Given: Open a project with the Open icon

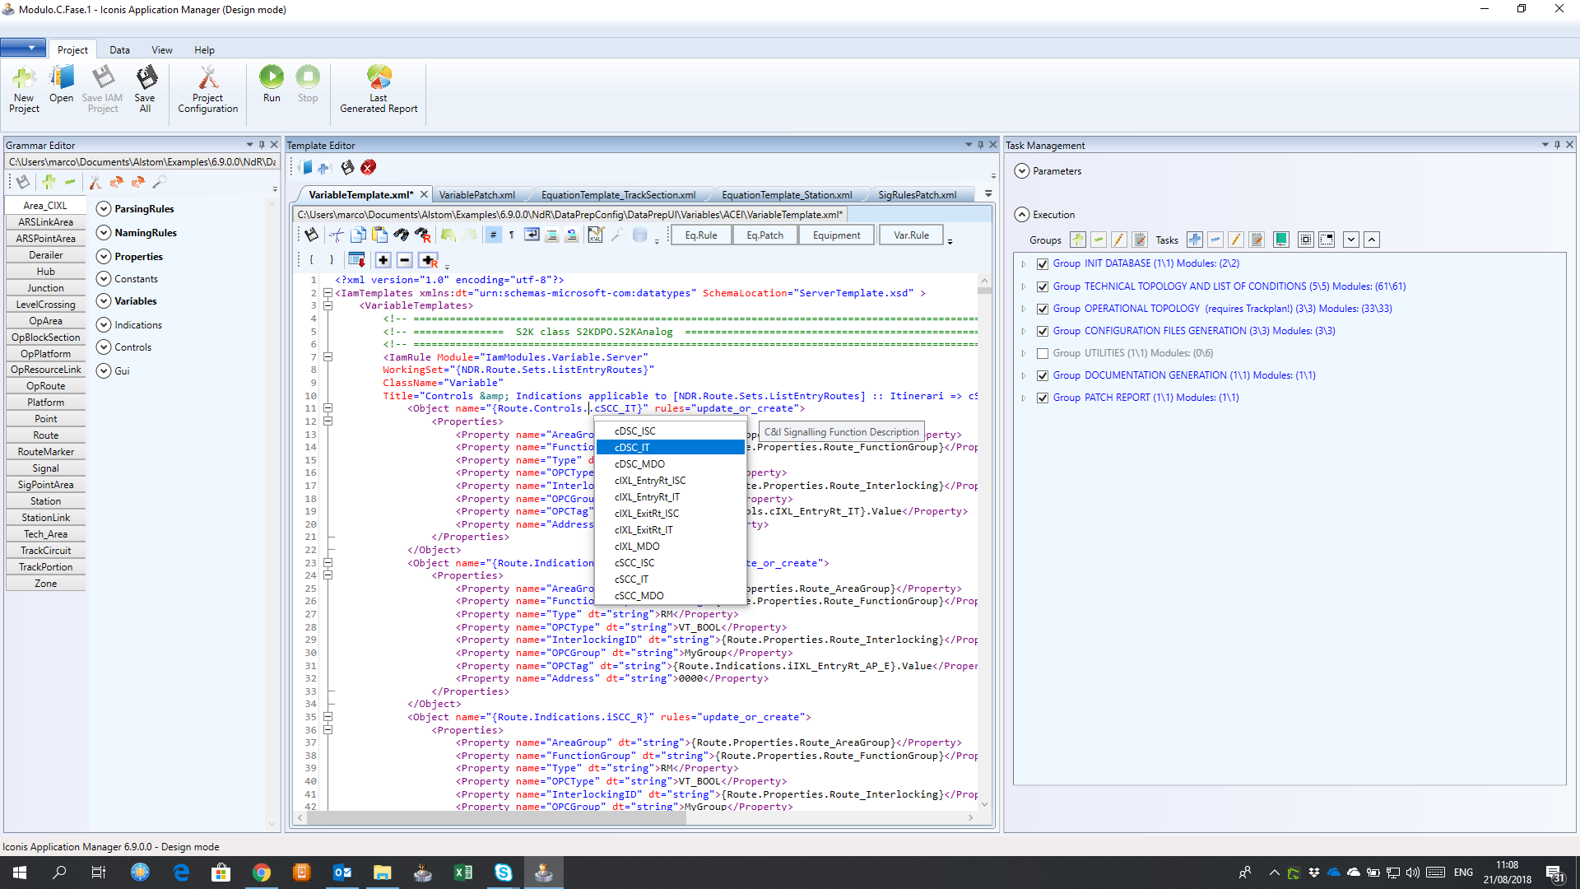Looking at the screenshot, I should pos(61,85).
